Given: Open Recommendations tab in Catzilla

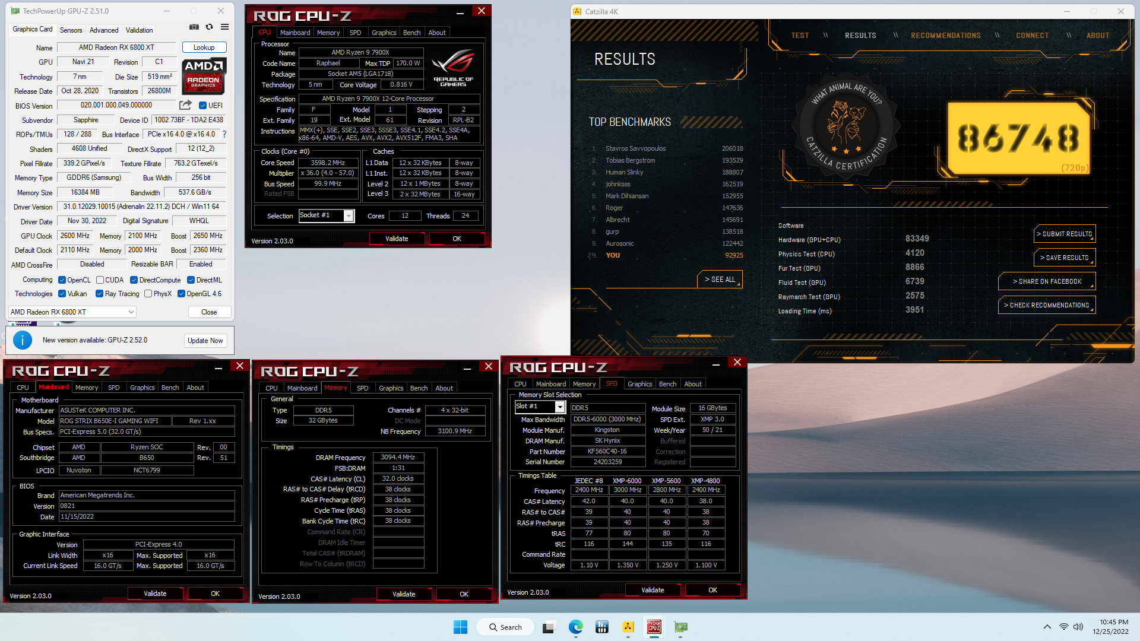Looking at the screenshot, I should tap(946, 36).
